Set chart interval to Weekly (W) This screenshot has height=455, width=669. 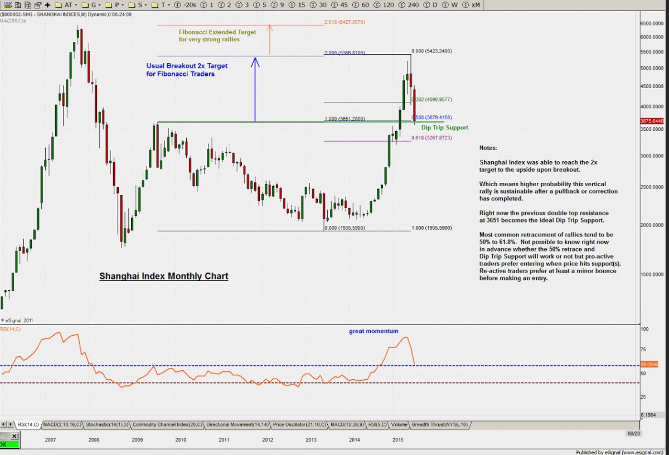click(x=454, y=4)
